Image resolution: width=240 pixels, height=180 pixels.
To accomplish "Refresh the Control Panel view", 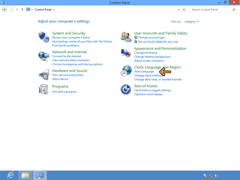I will 184,10.
